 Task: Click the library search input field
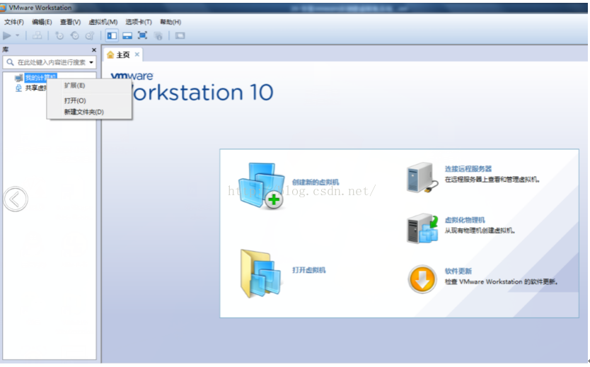(50, 62)
